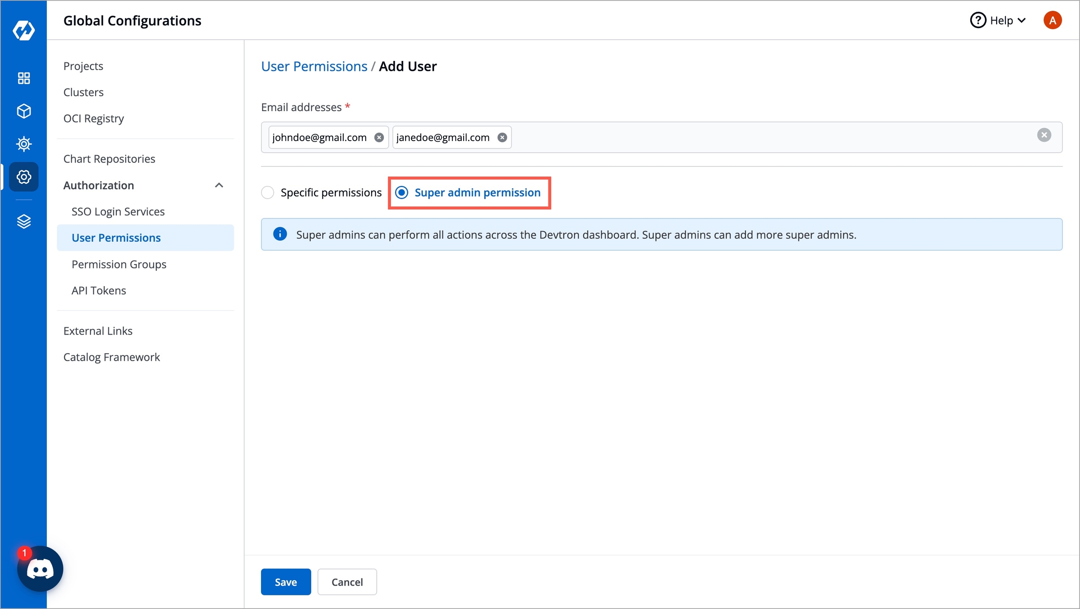
Task: Clear all email addresses from the field
Action: click(x=1044, y=135)
